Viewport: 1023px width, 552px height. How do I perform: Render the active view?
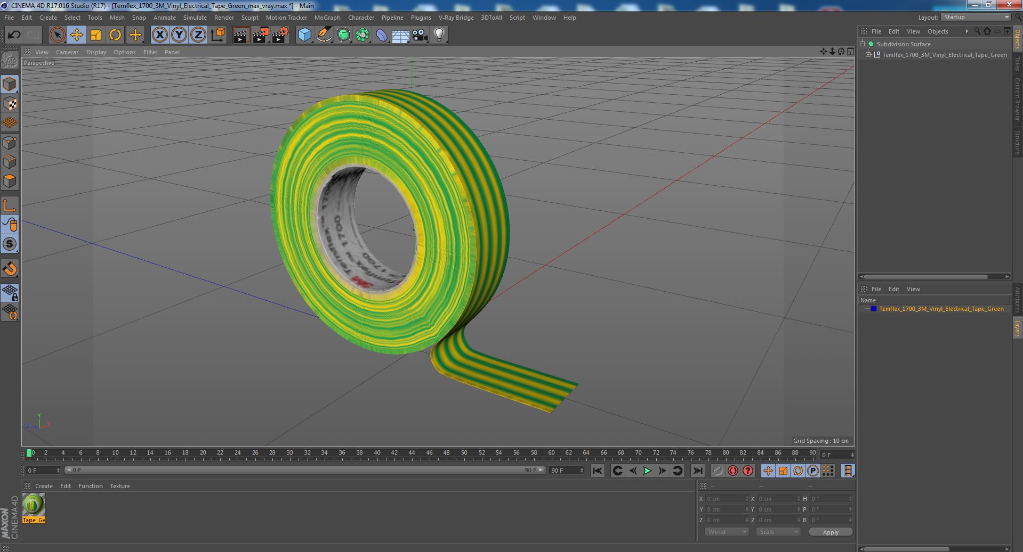tap(241, 35)
